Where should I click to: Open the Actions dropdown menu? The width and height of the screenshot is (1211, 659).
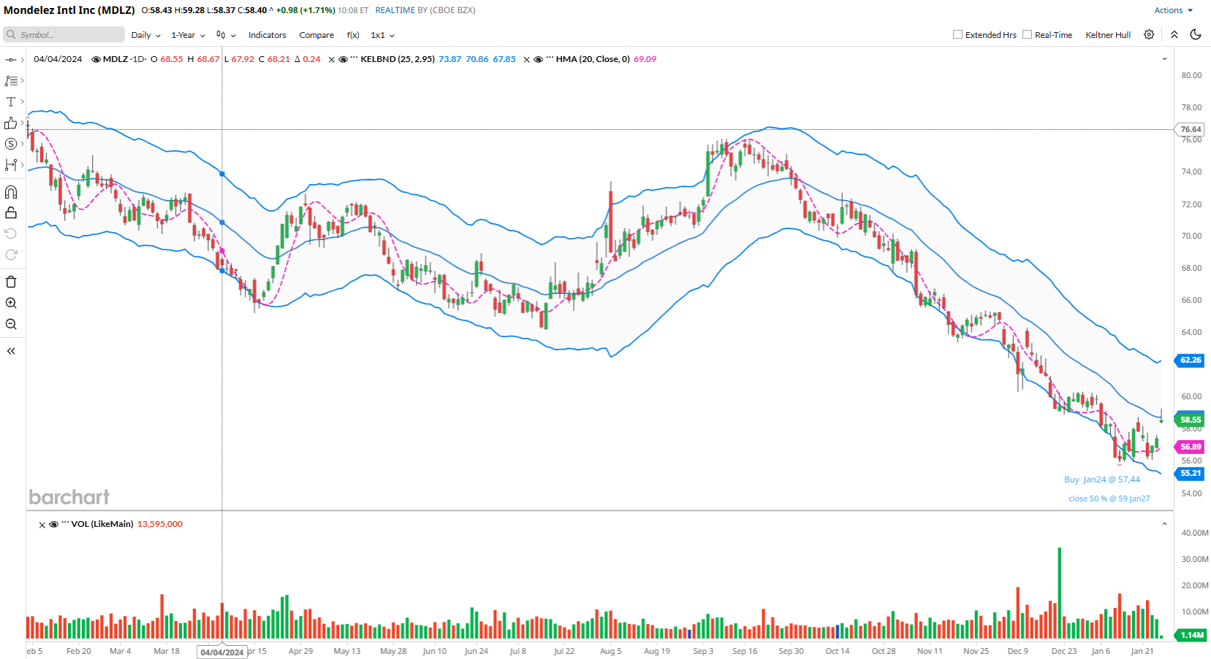[x=1173, y=10]
